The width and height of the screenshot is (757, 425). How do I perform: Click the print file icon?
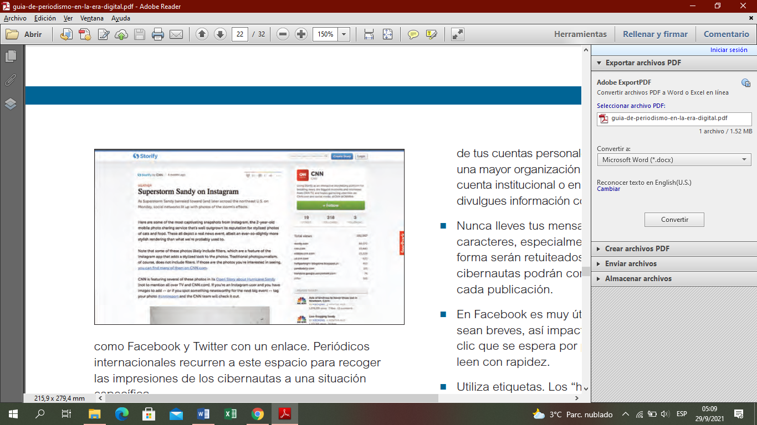[158, 34]
